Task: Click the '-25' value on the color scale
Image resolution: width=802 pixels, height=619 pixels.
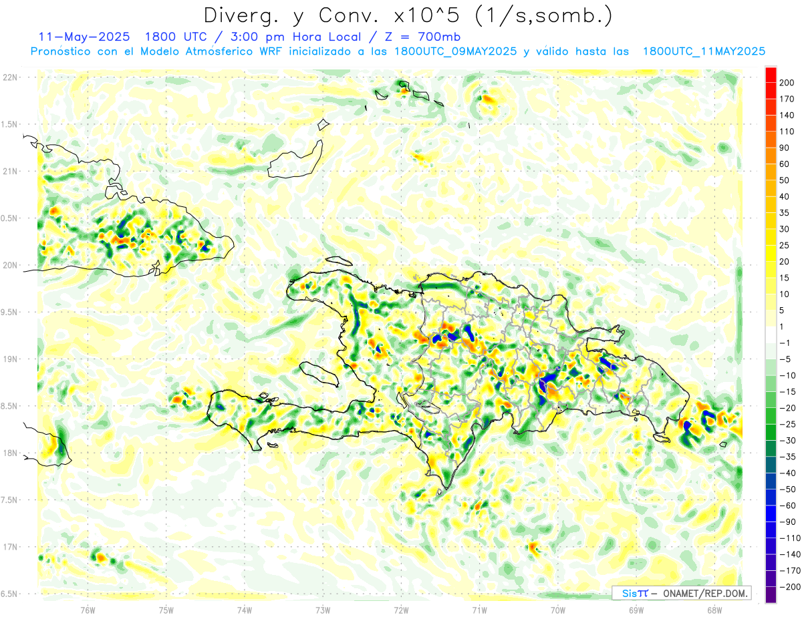Action: pos(789,424)
